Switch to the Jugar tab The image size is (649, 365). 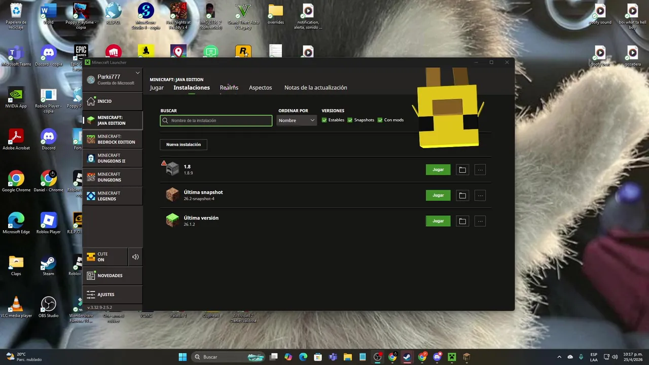point(157,88)
